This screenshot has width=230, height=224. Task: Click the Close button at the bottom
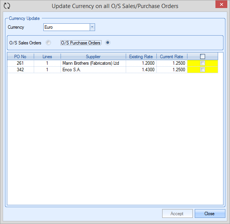pos(209,214)
